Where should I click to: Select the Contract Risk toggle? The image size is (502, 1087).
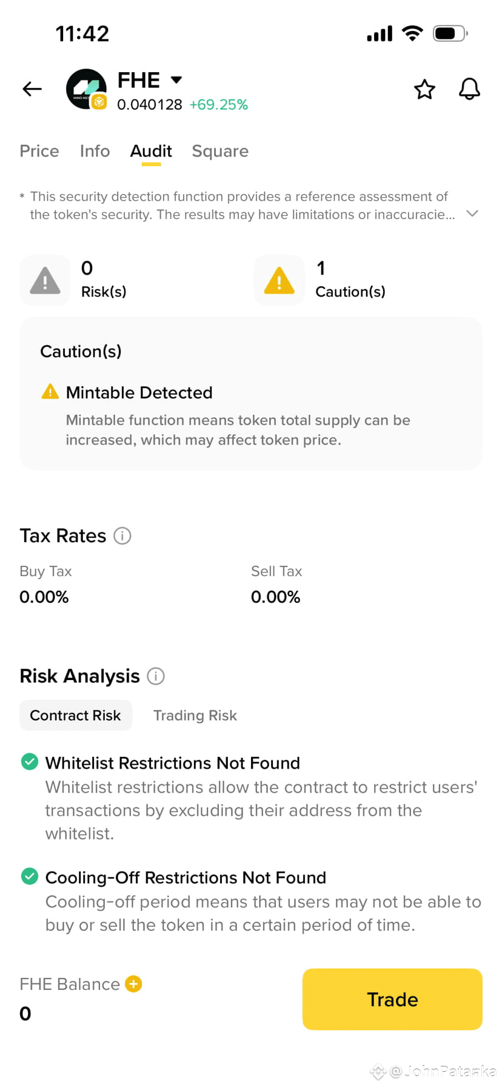76,716
